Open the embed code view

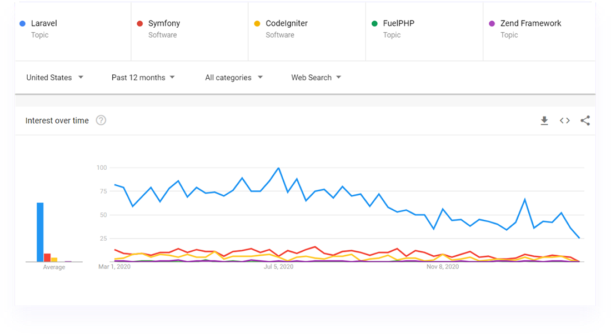coord(565,120)
